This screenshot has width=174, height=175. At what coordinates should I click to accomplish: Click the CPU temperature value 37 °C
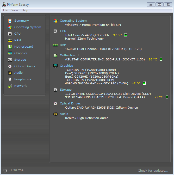pyautogui.click(x=117, y=35)
